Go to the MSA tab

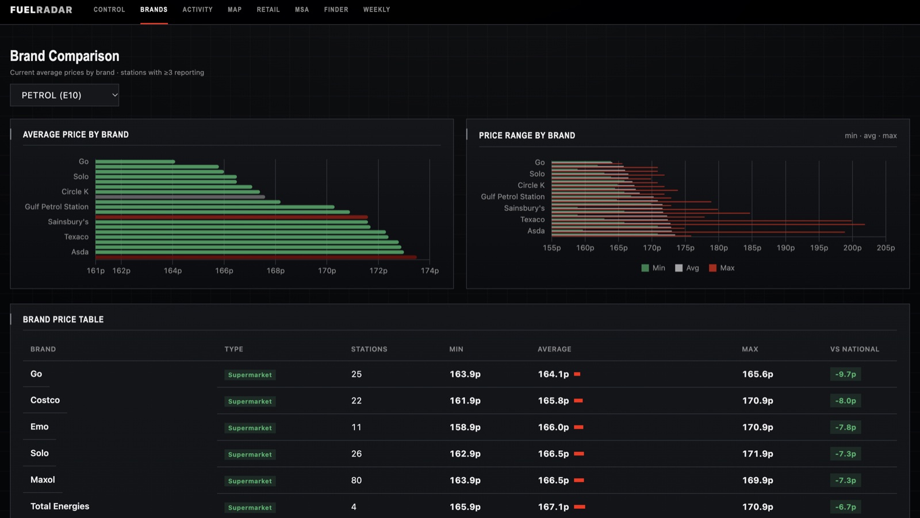click(x=302, y=10)
